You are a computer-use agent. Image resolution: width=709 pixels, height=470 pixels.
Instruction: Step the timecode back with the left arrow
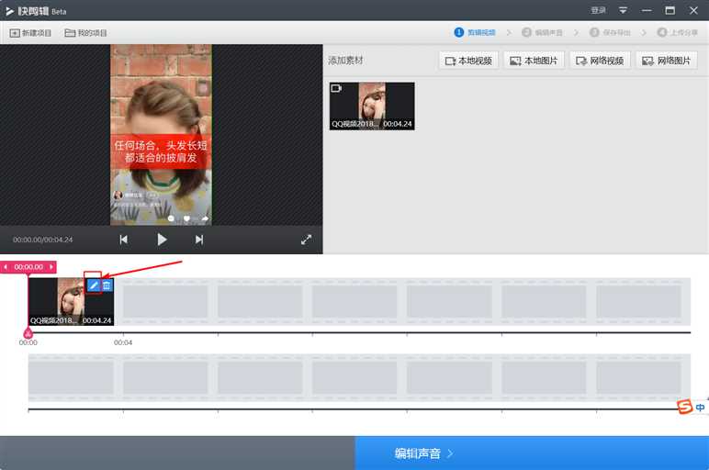(x=6, y=267)
